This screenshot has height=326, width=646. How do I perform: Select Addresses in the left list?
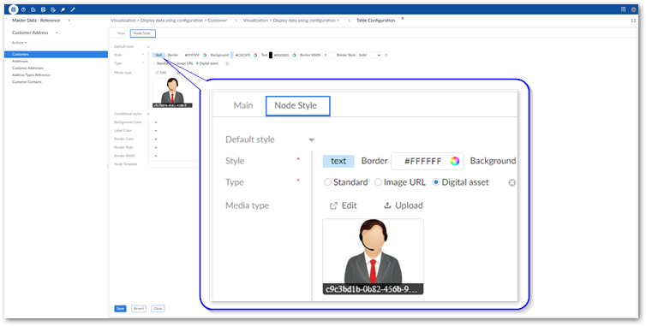[21, 62]
